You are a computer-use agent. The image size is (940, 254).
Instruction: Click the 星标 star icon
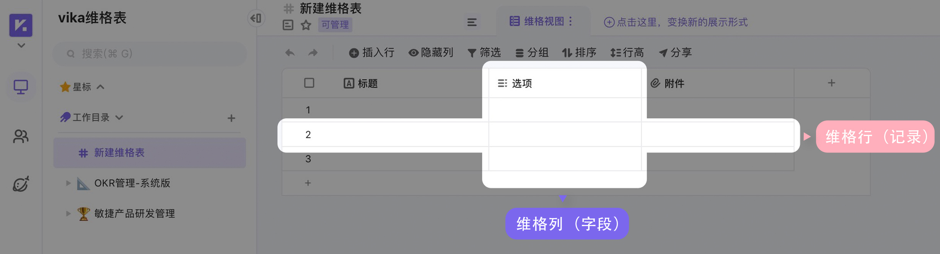[x=65, y=87]
